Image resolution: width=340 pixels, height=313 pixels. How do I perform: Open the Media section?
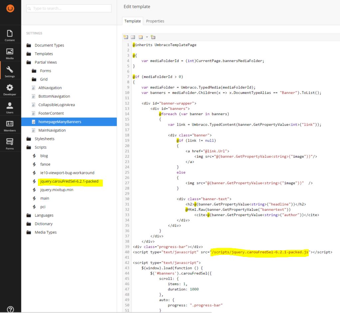click(10, 54)
